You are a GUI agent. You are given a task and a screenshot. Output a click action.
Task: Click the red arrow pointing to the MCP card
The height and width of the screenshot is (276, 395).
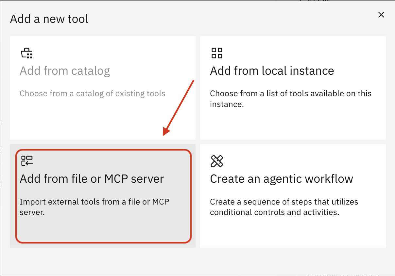(180, 108)
